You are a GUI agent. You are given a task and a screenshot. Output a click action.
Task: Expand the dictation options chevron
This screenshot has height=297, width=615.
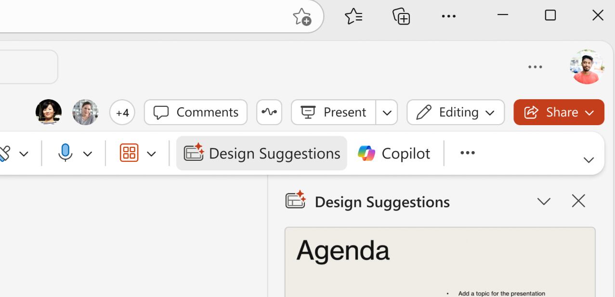coord(88,153)
